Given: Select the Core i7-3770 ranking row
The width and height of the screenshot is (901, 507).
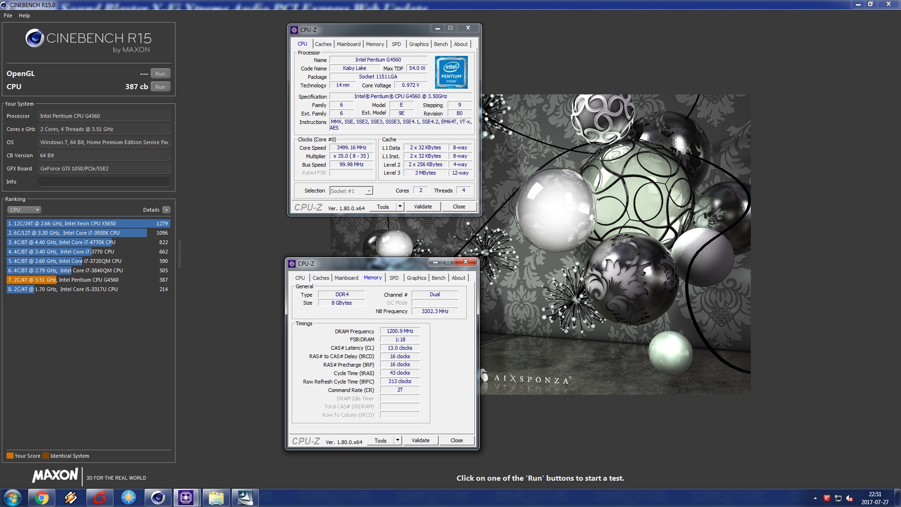Looking at the screenshot, I should (x=88, y=252).
